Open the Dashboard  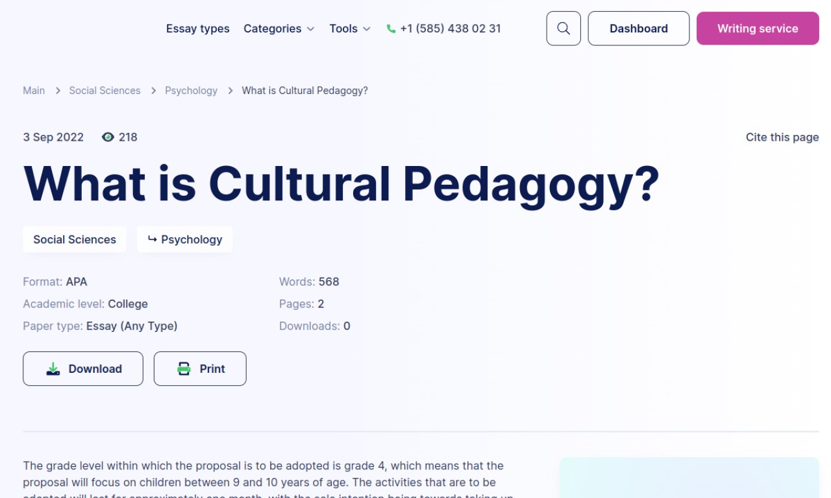pyautogui.click(x=638, y=29)
